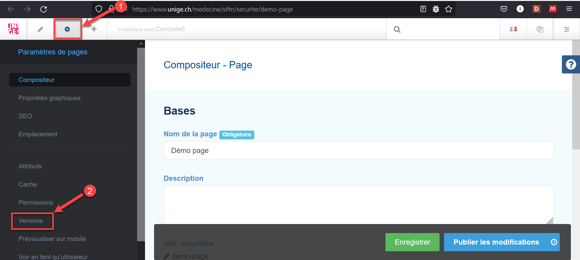The width and height of the screenshot is (580, 260).
Task: Click the Enregistrer button
Action: click(x=412, y=242)
